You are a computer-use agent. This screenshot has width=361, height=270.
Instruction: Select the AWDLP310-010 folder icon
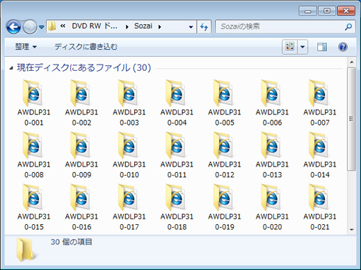128,146
